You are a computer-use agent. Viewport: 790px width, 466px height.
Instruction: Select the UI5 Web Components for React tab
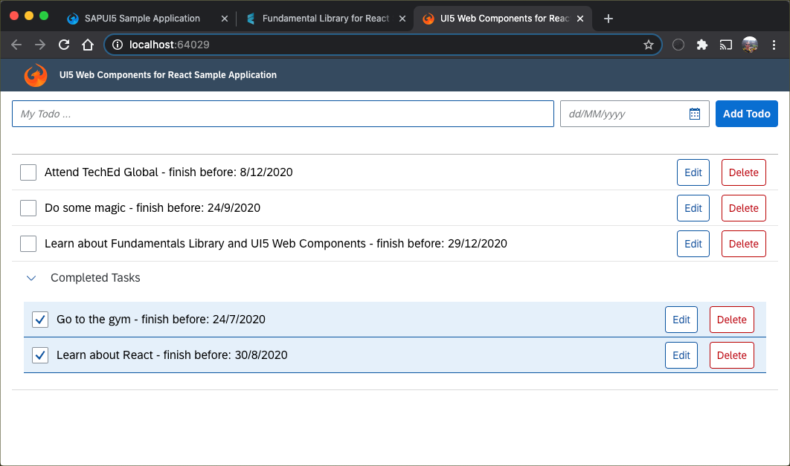504,19
